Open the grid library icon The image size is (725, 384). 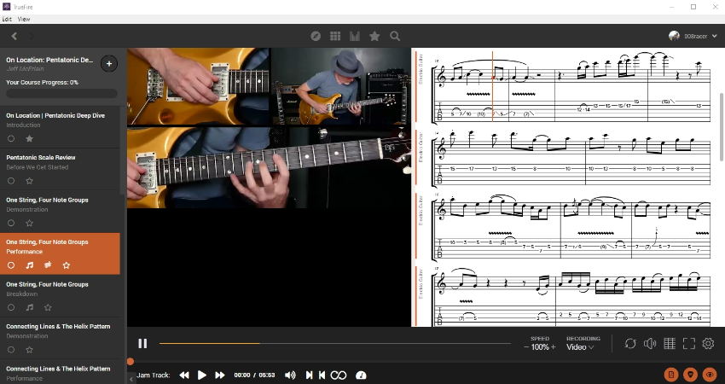pyautogui.click(x=335, y=36)
